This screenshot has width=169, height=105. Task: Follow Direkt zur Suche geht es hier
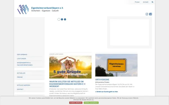(107, 92)
